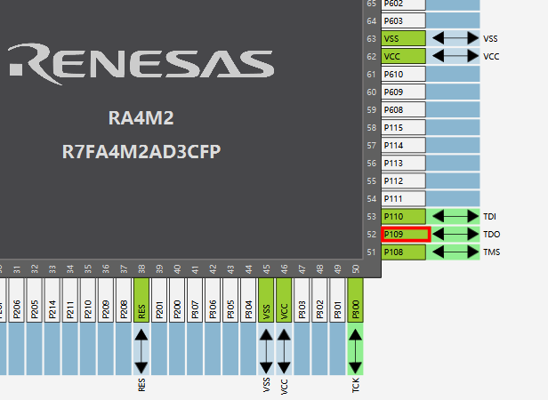
Task: Select pin P305 at bottom
Action: pyautogui.click(x=230, y=300)
